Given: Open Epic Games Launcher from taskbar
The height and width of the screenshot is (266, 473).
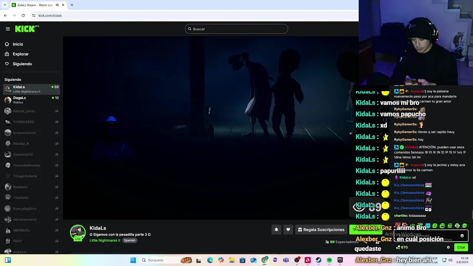Looking at the screenshot, I should 340,260.
